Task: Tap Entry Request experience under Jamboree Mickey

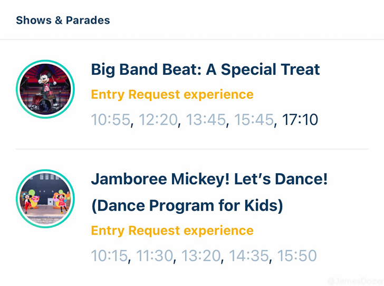Action: click(172, 231)
